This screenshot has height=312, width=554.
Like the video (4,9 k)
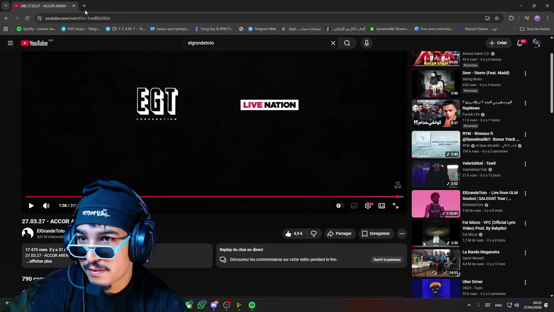[294, 234]
